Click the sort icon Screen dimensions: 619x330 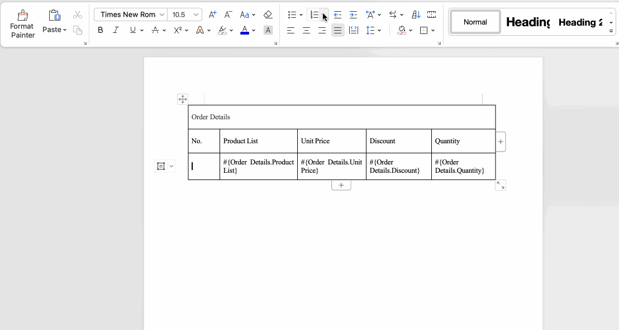point(416,14)
